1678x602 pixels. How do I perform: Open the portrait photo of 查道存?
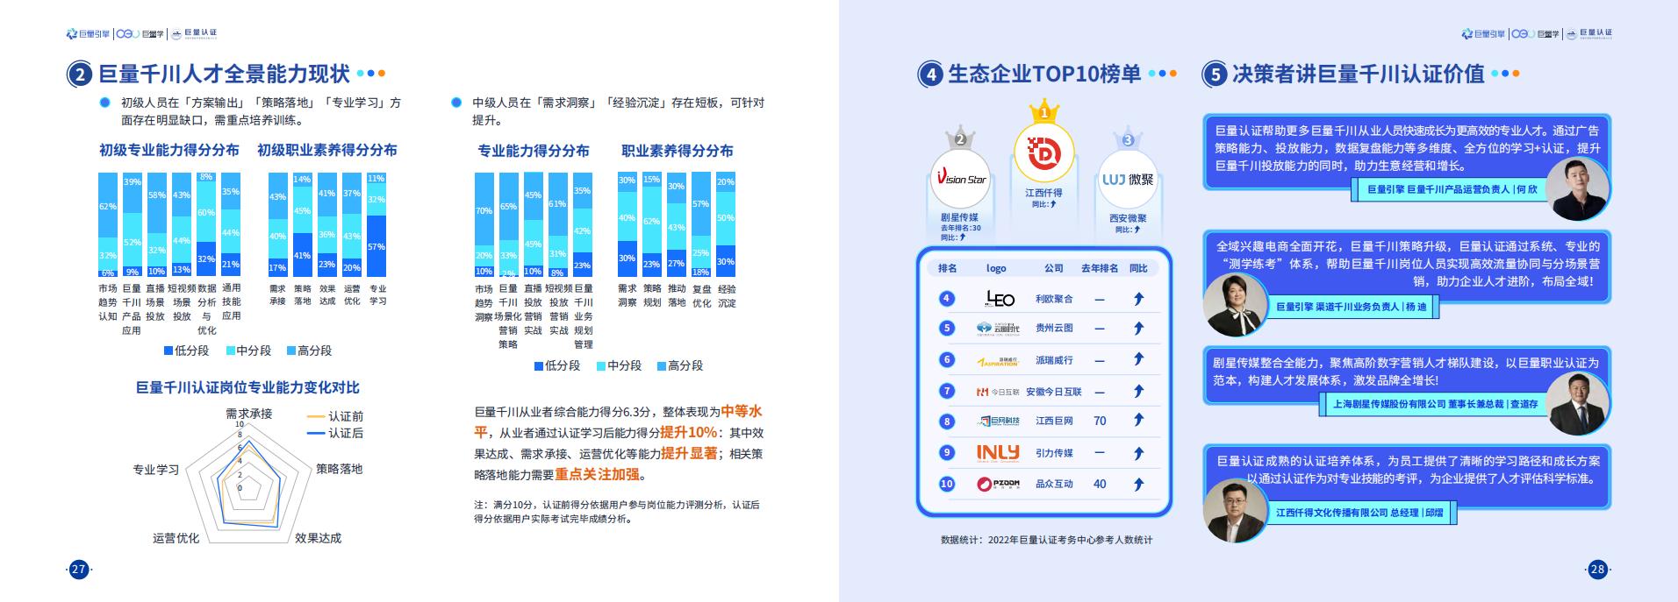(1577, 403)
